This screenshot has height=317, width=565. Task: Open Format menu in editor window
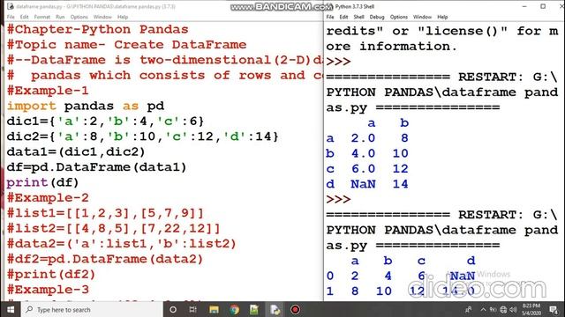click(42, 17)
